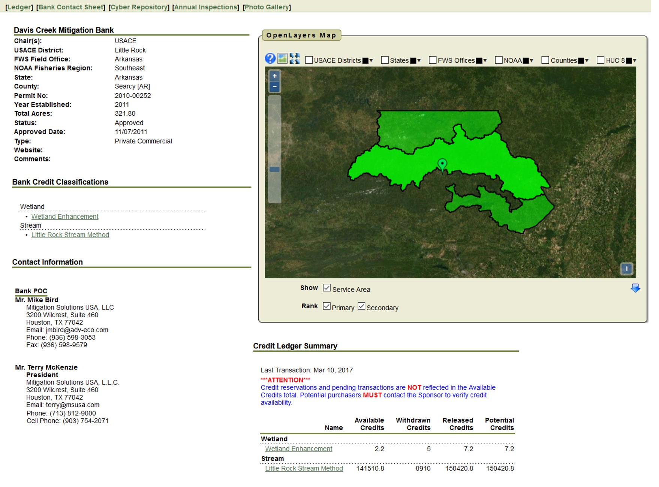Click the blue map help question mark icon
Image resolution: width=659 pixels, height=487 pixels.
(x=270, y=58)
